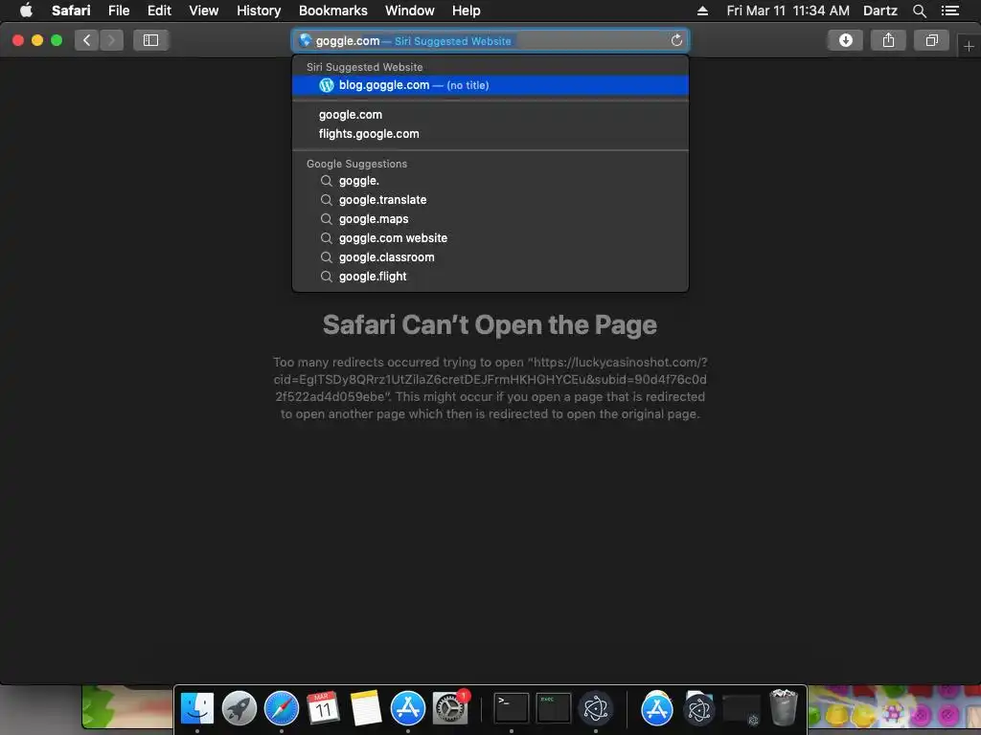Show the Safari sidebar
This screenshot has width=981, height=735.
point(150,40)
